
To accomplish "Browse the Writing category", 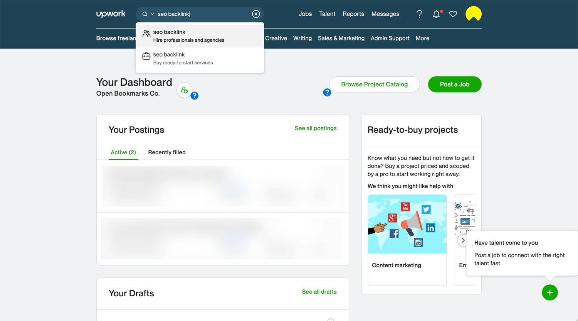I will [x=302, y=38].
